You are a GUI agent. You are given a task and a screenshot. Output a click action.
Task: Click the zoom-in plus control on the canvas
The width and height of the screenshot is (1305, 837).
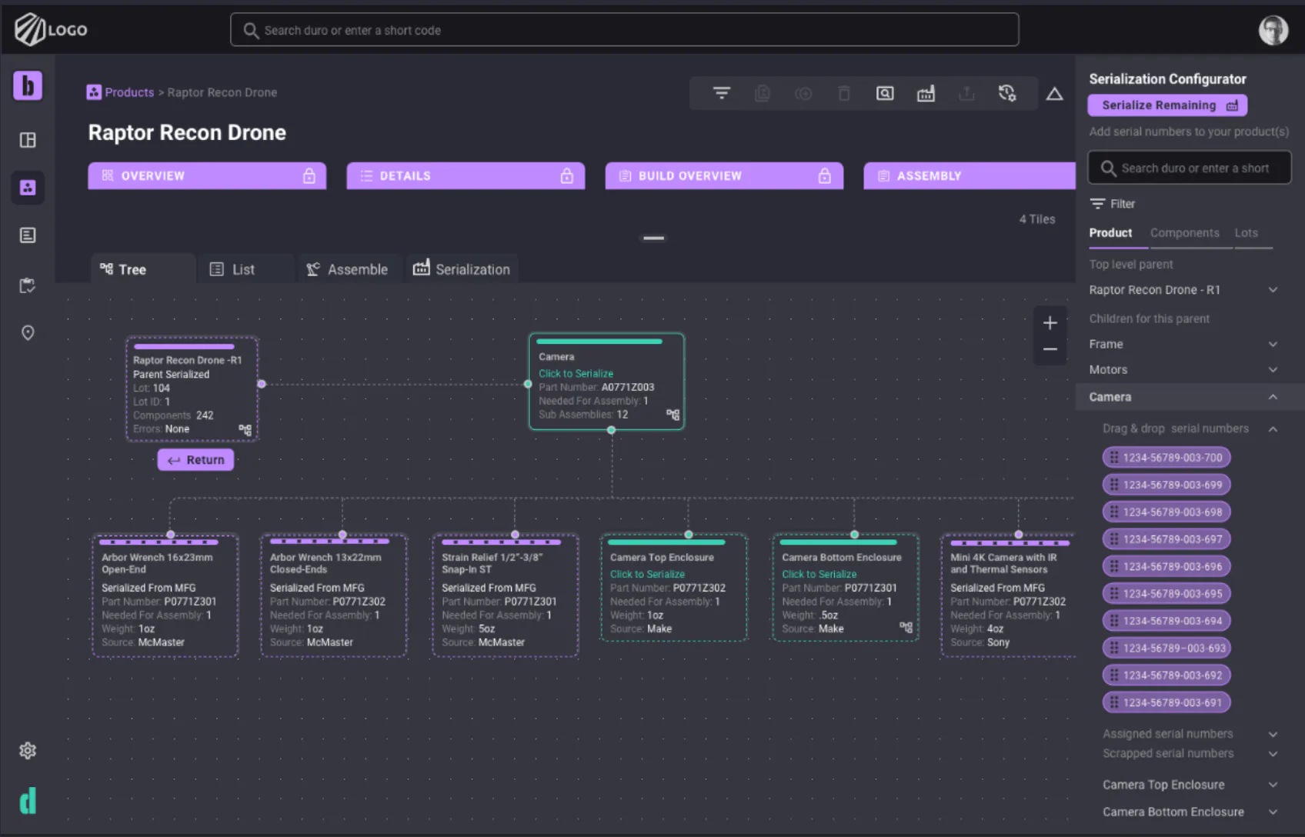[x=1050, y=322]
